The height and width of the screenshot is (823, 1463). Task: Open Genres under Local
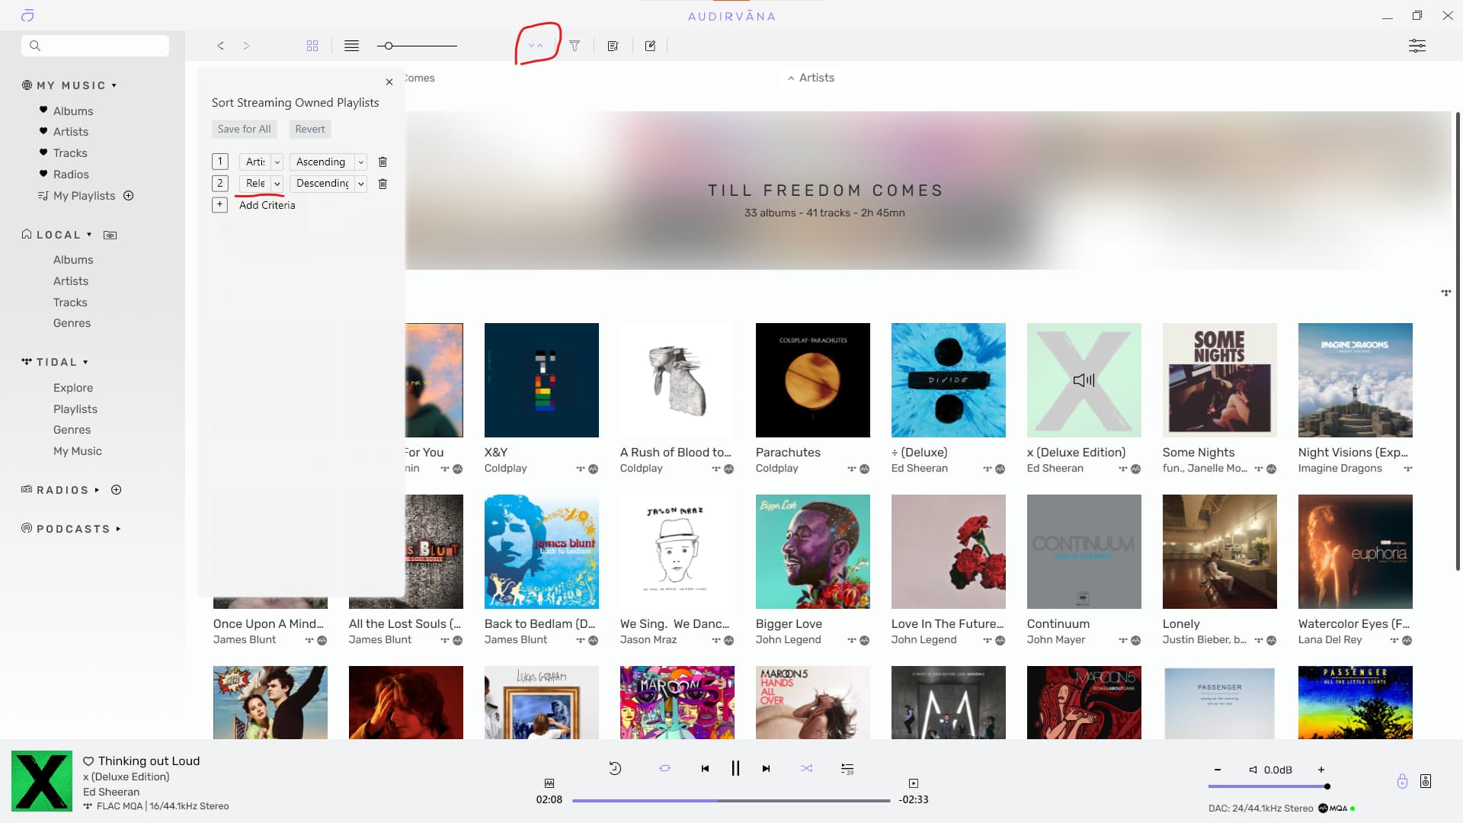(x=72, y=323)
